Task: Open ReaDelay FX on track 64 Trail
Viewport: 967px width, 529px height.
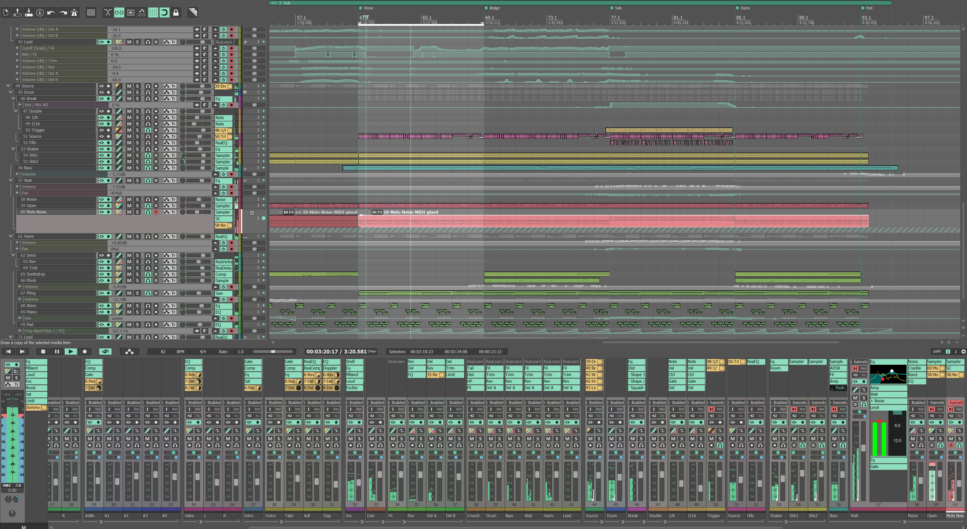Action: pos(223,268)
